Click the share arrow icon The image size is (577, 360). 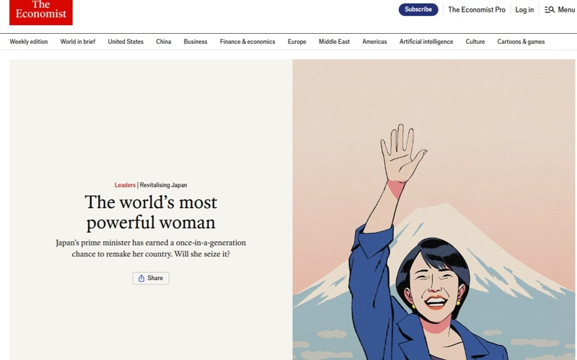141,279
